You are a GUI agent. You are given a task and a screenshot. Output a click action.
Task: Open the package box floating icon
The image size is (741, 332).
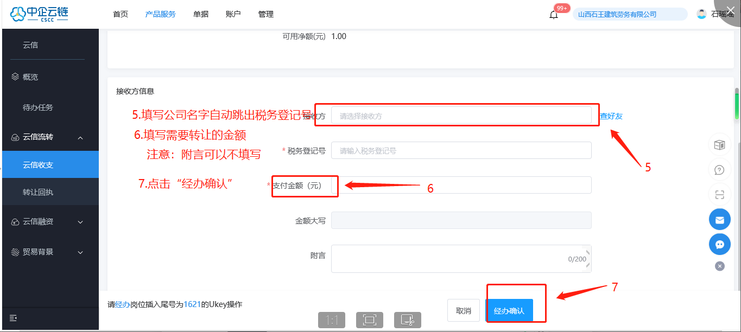[719, 145]
